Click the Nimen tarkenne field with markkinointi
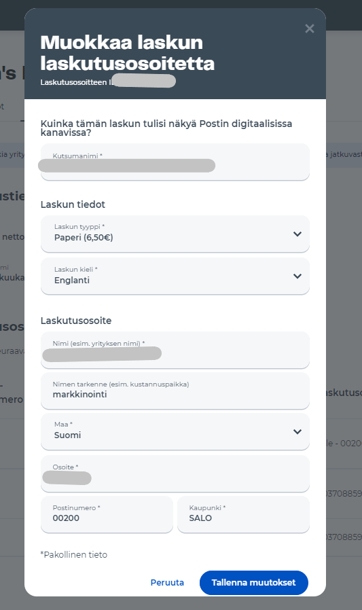The image size is (362, 610). pyautogui.click(x=175, y=391)
